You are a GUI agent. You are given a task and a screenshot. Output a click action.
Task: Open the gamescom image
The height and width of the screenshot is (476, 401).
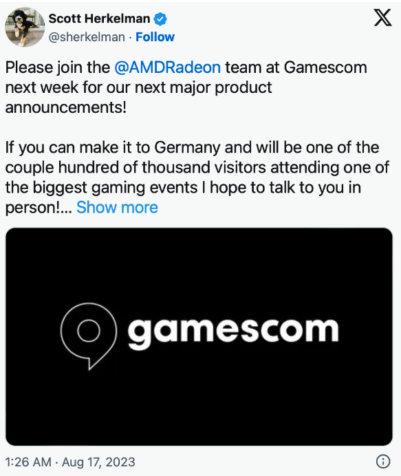pos(199,336)
